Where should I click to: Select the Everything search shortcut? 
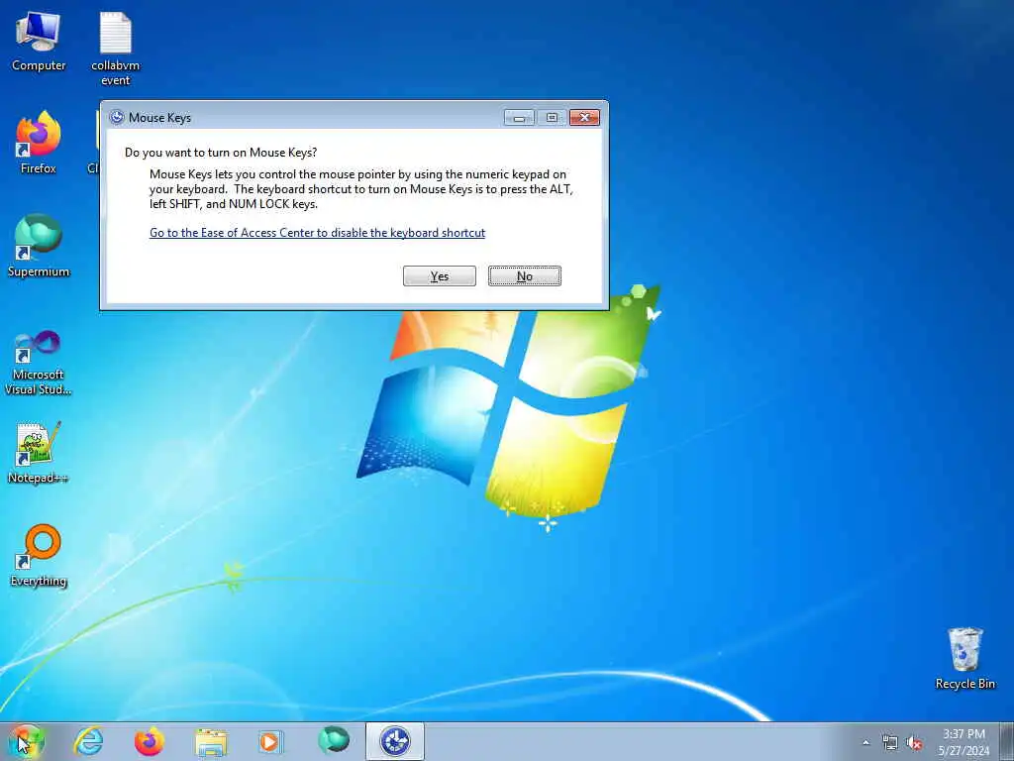click(39, 555)
